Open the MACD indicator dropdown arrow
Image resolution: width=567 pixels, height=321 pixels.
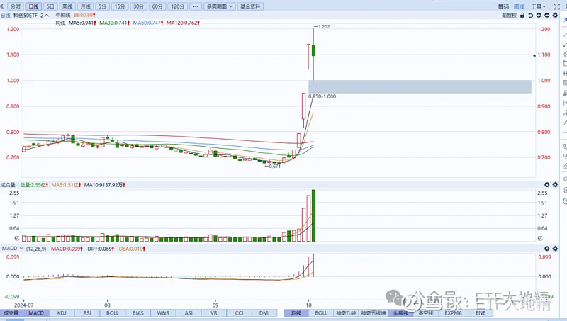21,249
